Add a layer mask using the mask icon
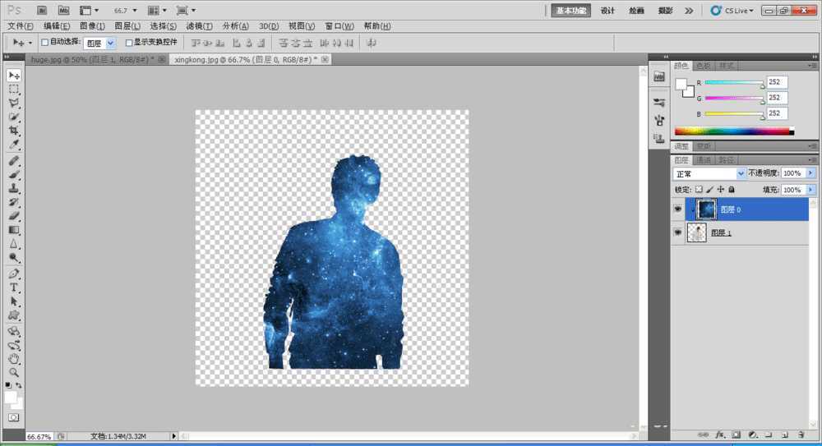This screenshot has width=822, height=446. coord(736,434)
